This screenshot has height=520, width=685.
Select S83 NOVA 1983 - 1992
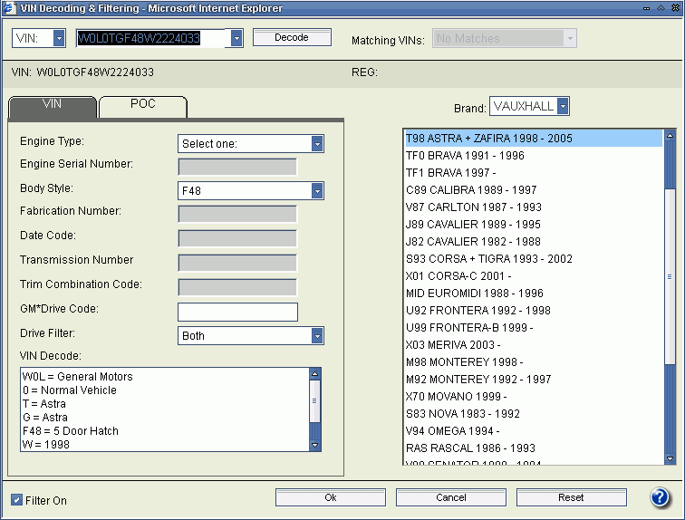click(x=534, y=413)
